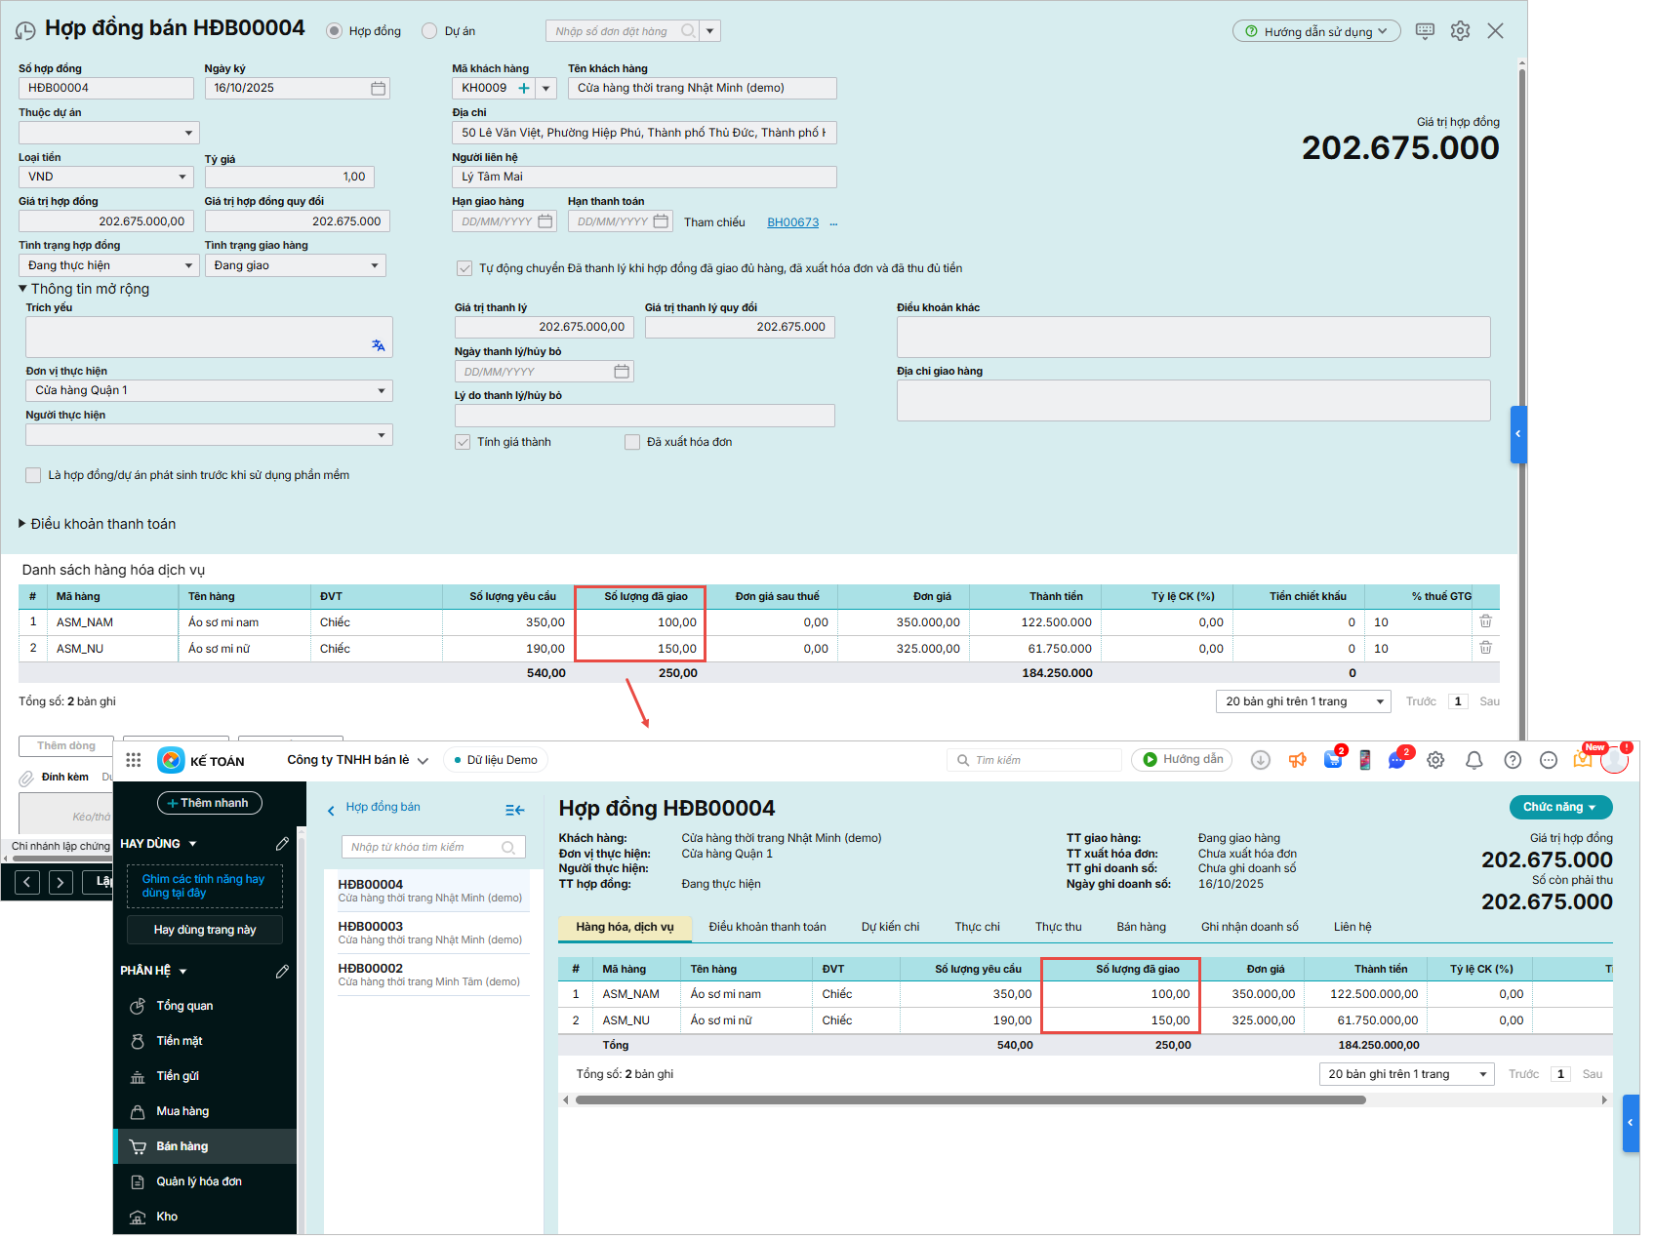Click the keyboard shortcuts icon
Image resolution: width=1655 pixels, height=1239 pixels.
(x=1425, y=31)
